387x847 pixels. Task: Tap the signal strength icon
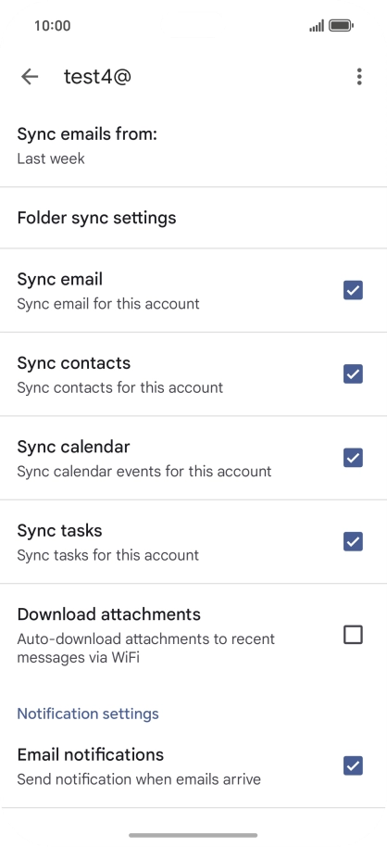coord(317,25)
